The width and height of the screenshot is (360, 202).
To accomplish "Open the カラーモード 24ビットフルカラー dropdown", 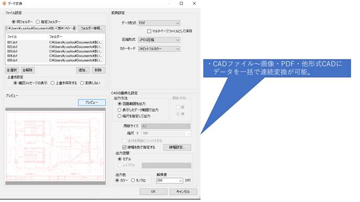I will [x=159, y=49].
